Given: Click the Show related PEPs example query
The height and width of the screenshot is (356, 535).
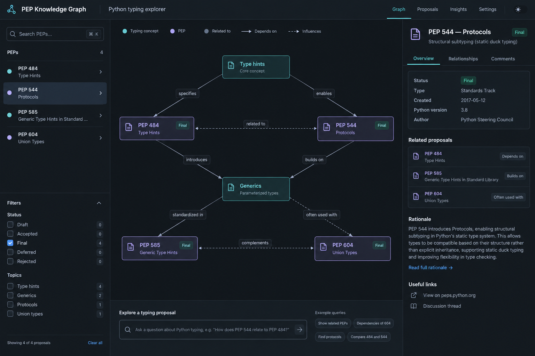Looking at the screenshot, I should click(333, 323).
